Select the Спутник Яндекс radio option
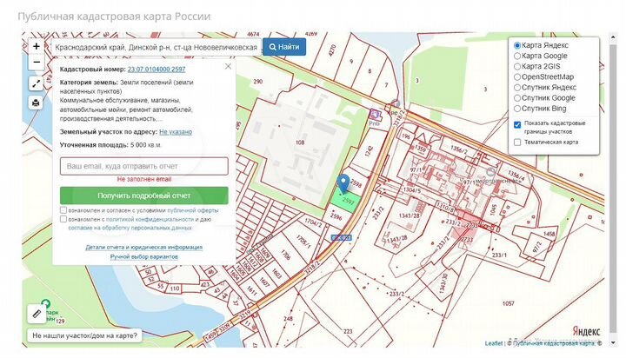Viewport: 626px width, 358px height. pyautogui.click(x=517, y=87)
